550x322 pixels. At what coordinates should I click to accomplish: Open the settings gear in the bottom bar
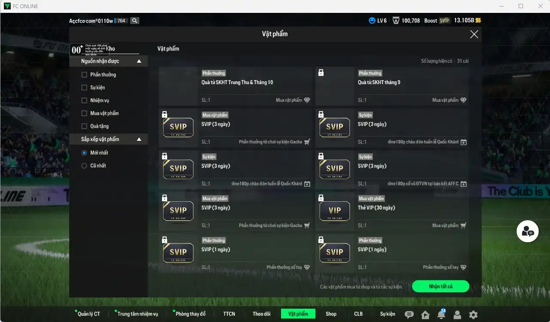[x=473, y=315]
